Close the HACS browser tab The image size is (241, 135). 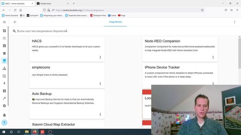(x=32, y=3)
